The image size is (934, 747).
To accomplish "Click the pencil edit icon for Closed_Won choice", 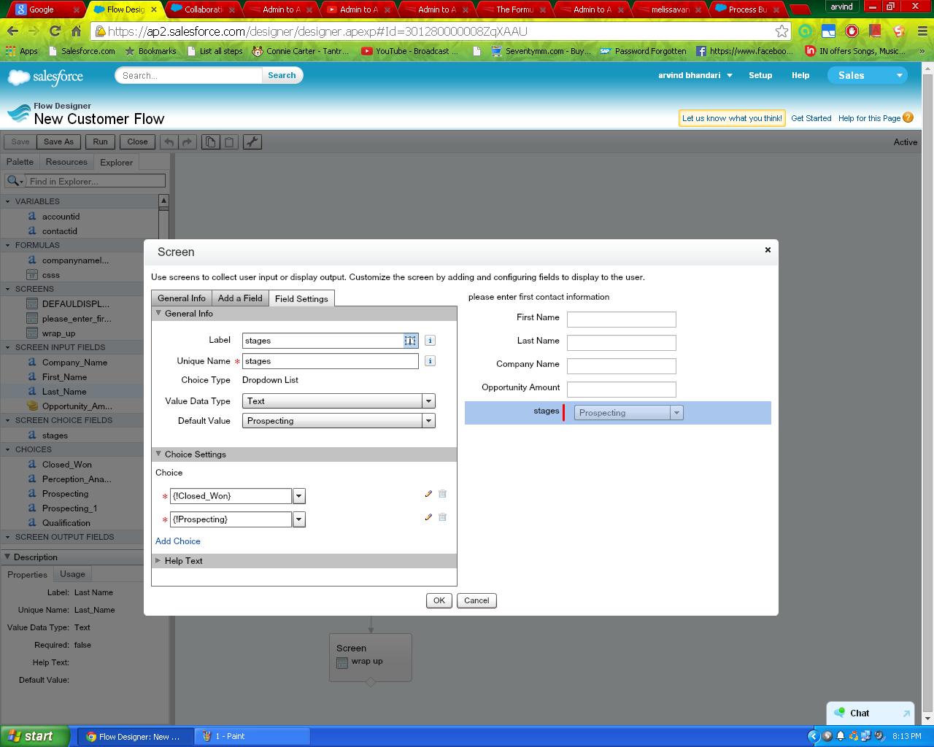I will (x=428, y=495).
